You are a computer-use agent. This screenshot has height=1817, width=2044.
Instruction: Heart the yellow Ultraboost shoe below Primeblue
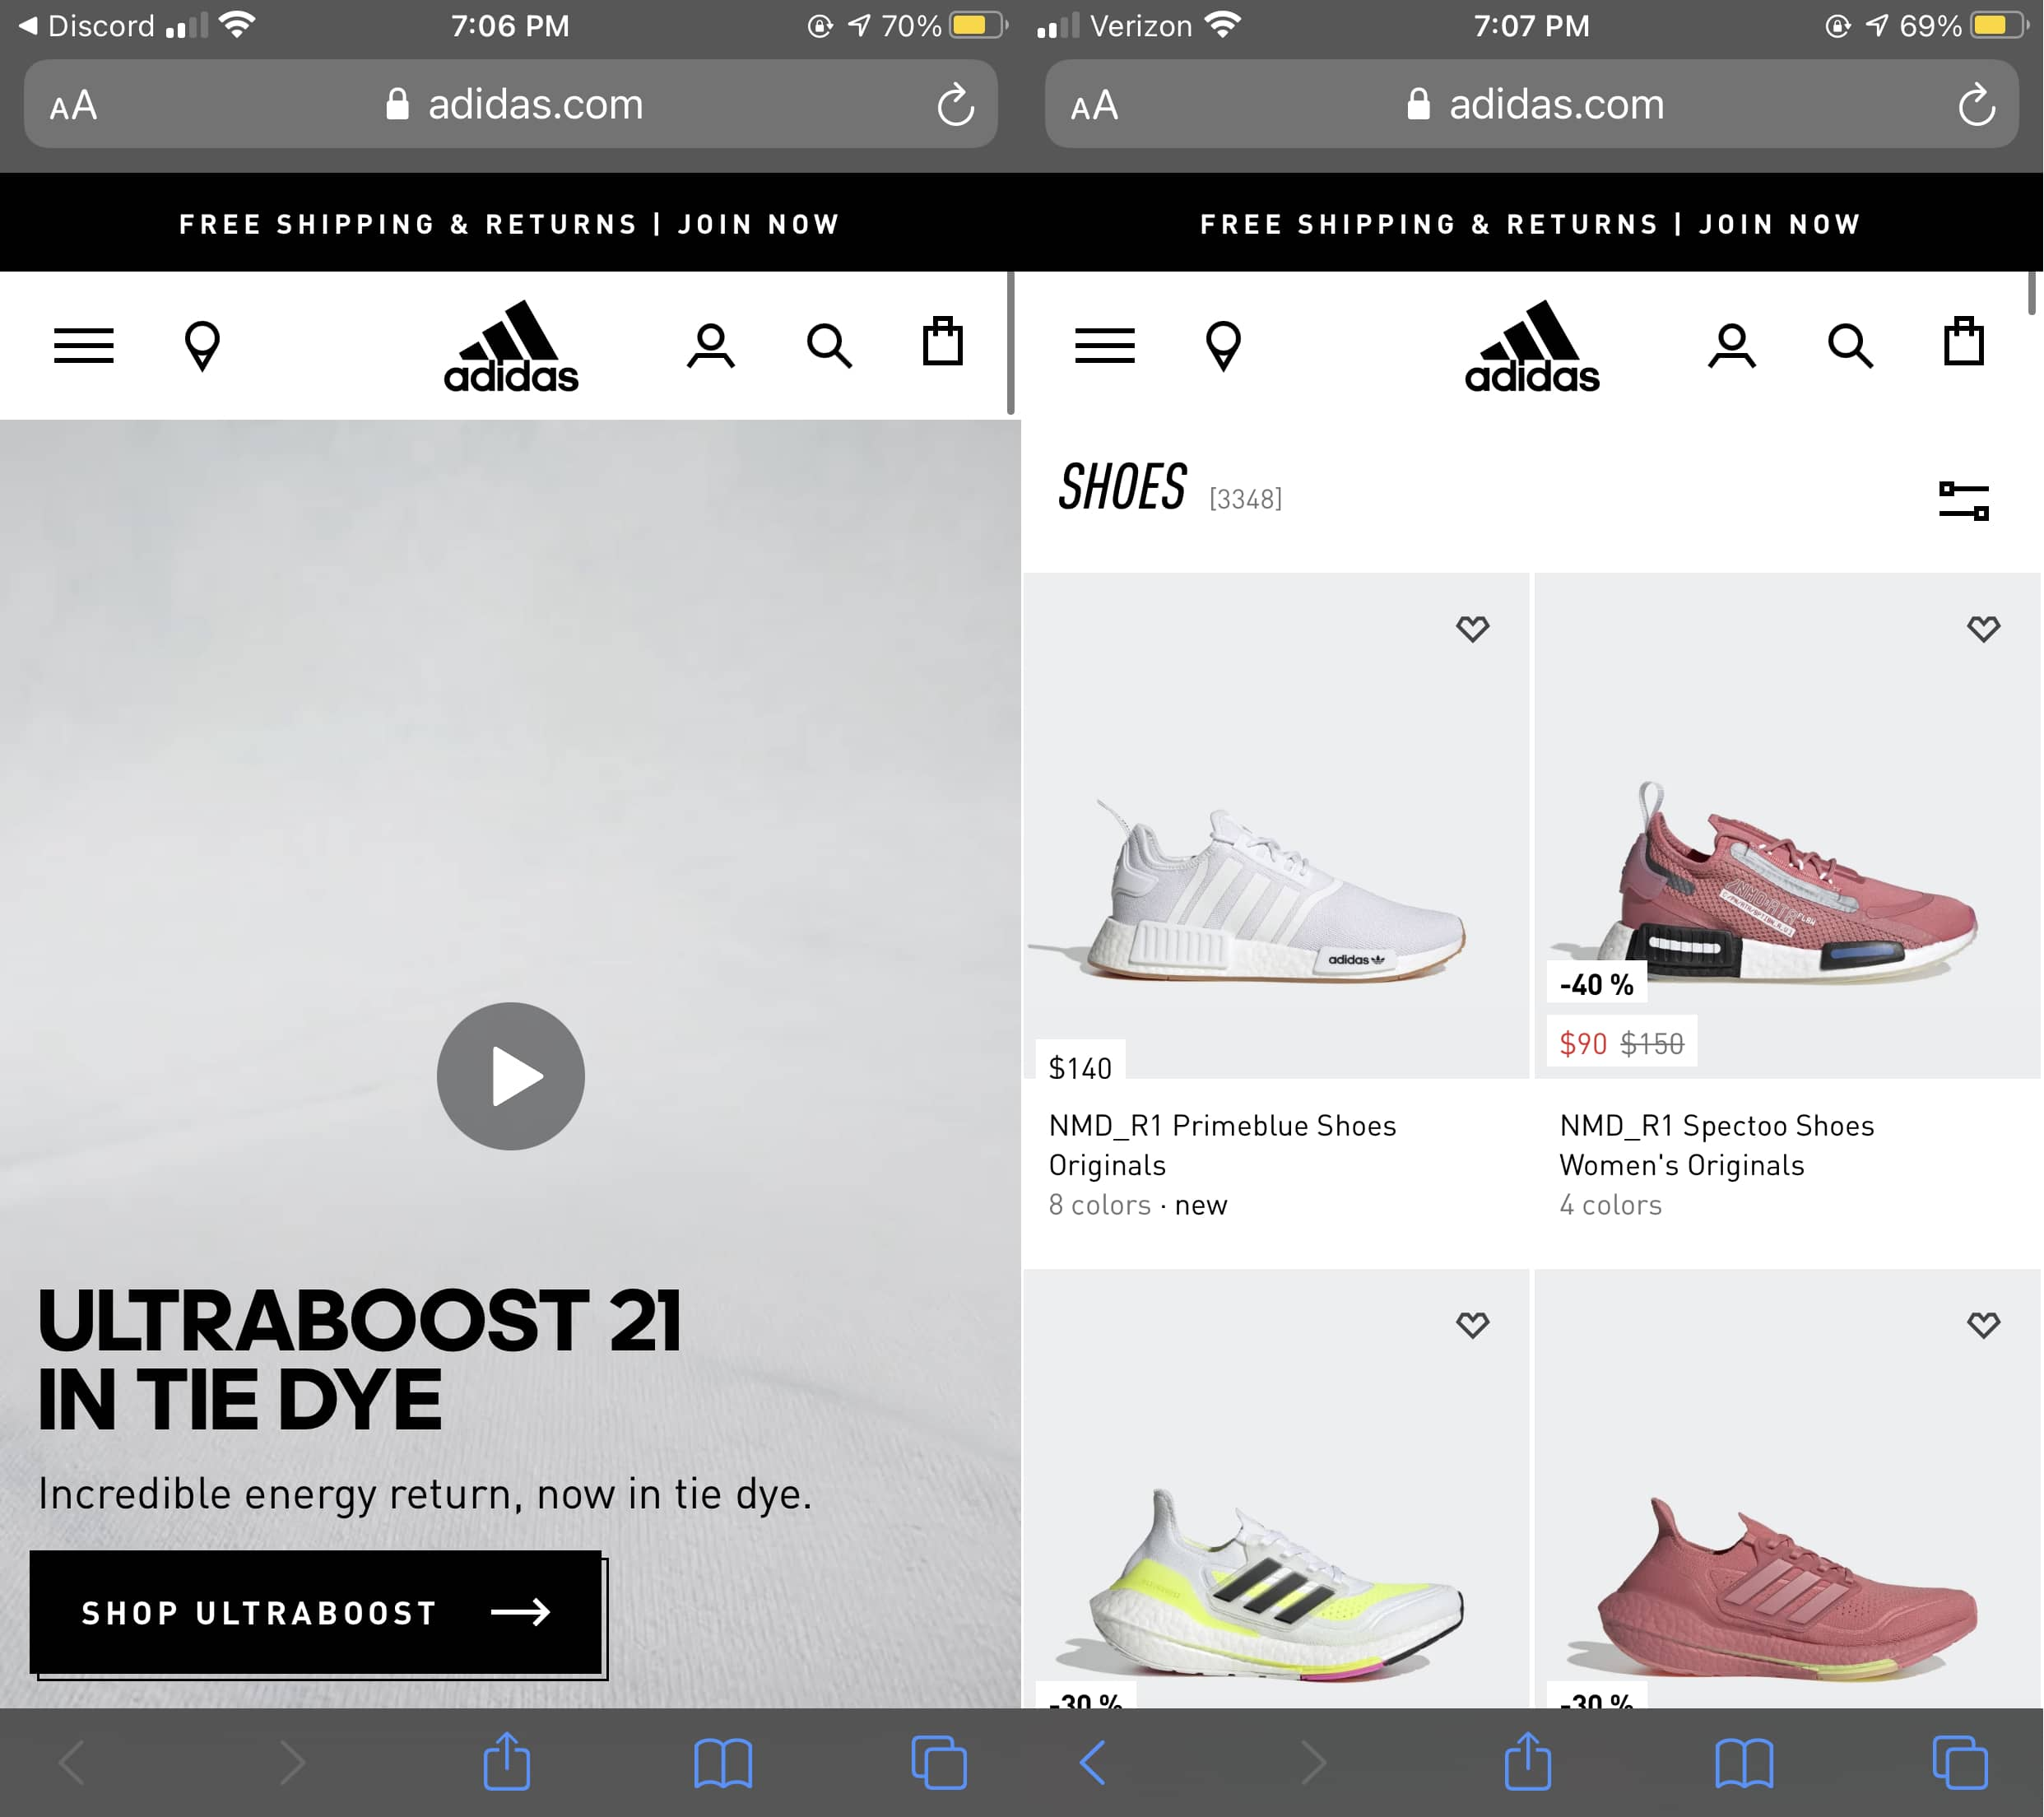point(1472,1325)
